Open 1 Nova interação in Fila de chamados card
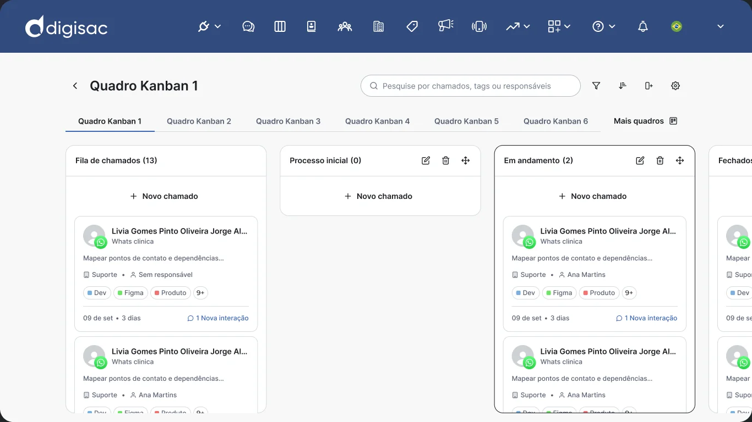The image size is (752, 422). (x=218, y=318)
